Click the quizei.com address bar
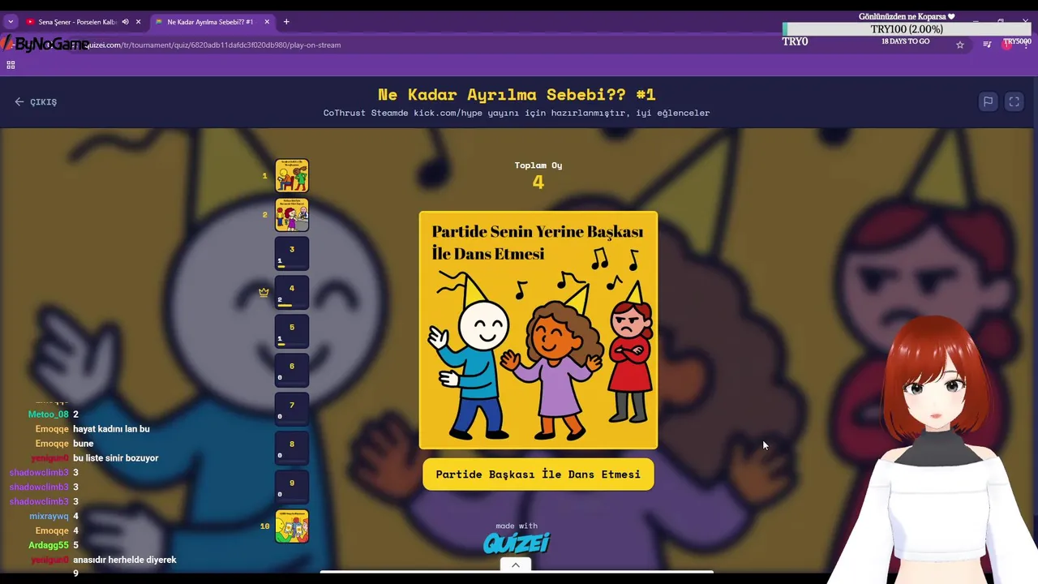Image resolution: width=1038 pixels, height=584 pixels. coord(487,45)
